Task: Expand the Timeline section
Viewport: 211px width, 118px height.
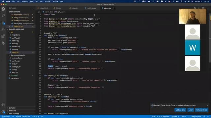Action: tap(13, 111)
